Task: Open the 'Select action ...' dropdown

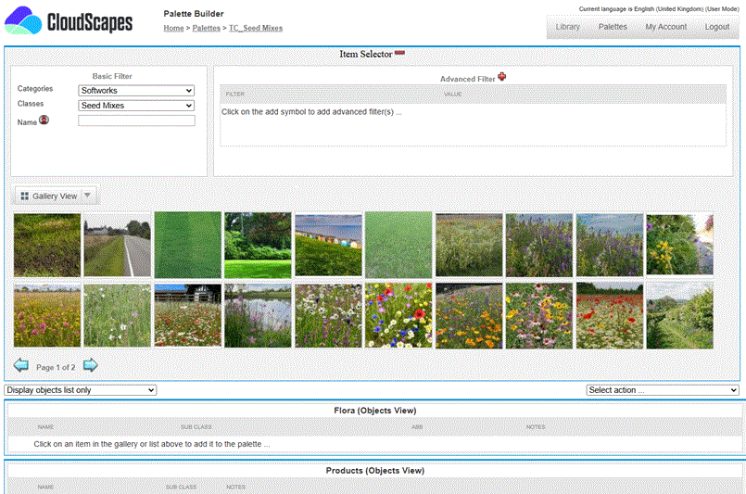Action: point(663,390)
